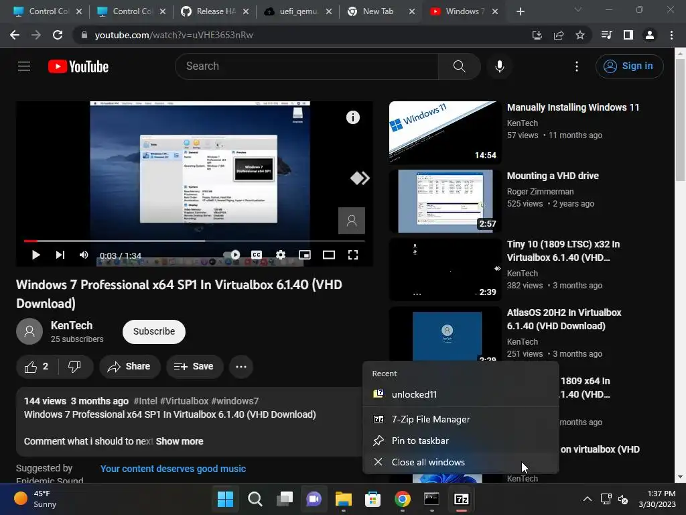Open File Explorer from taskbar
686x515 pixels.
pyautogui.click(x=344, y=499)
